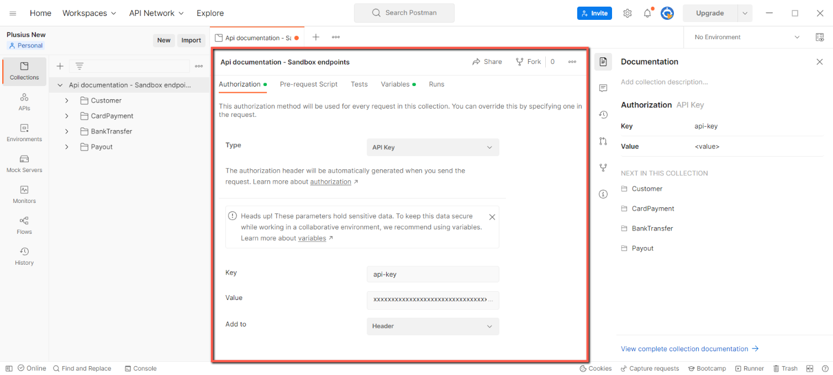
Task: Expand the Payout folder
Action: [x=67, y=147]
